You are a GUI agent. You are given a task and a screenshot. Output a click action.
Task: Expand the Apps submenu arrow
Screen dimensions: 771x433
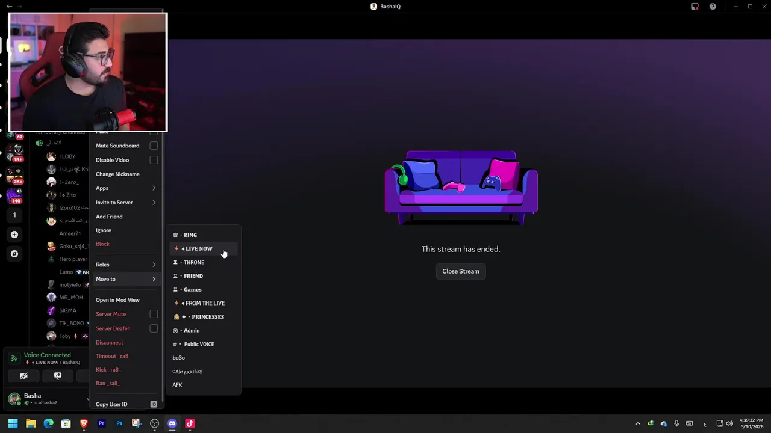[154, 188]
